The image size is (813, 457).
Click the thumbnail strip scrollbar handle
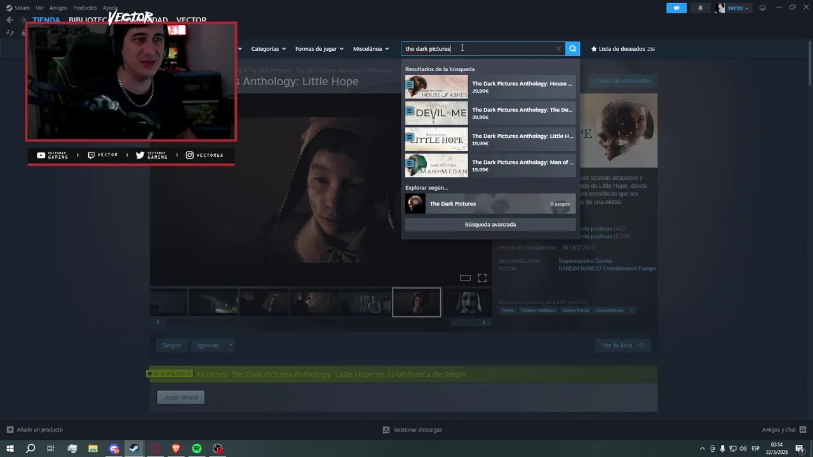[462, 322]
